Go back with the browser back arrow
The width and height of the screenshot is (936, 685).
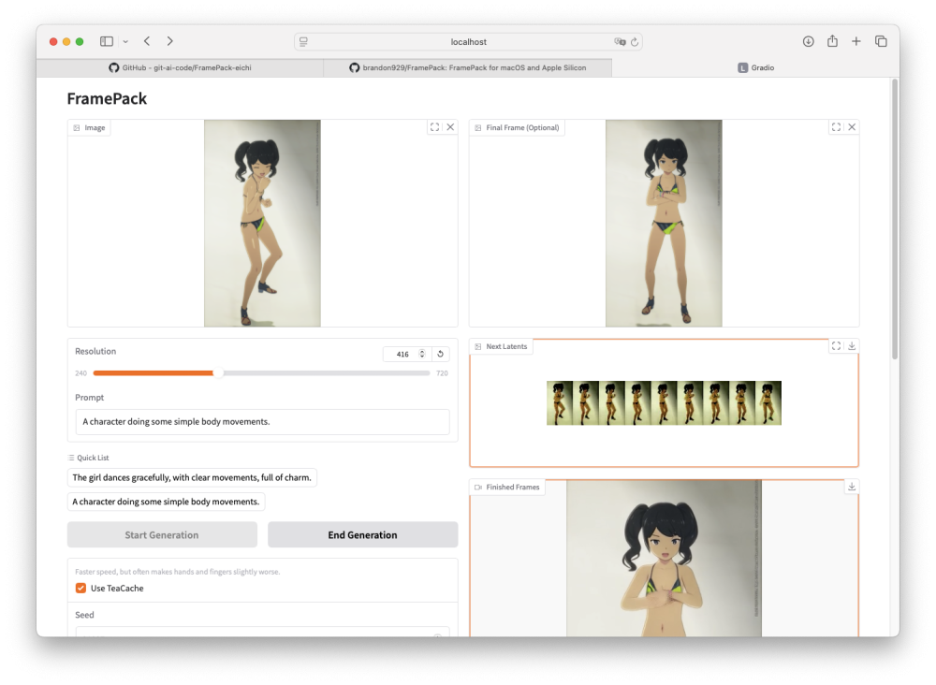coord(147,41)
